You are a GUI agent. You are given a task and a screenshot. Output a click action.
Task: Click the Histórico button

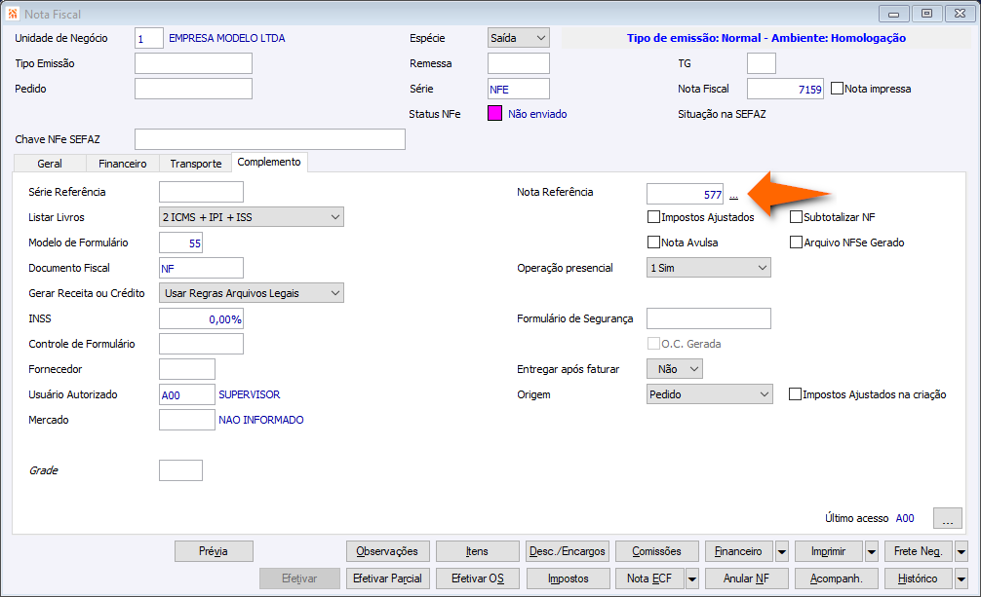point(919,578)
